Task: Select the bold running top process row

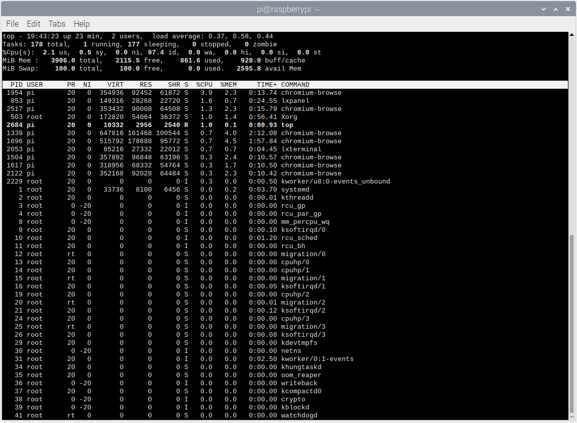Action: [x=151, y=125]
